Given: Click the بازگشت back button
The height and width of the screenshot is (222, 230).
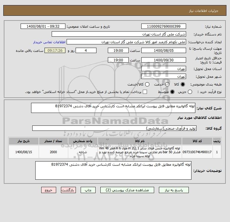Looking at the screenshot, I should coord(68,190).
